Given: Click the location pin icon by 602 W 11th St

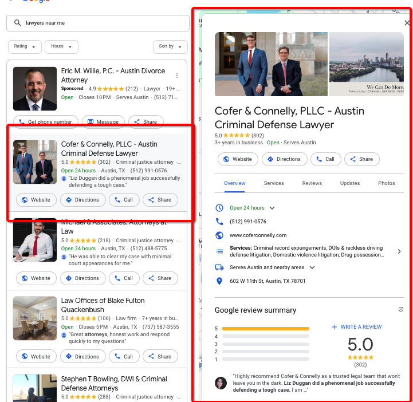Looking at the screenshot, I should 219,281.
